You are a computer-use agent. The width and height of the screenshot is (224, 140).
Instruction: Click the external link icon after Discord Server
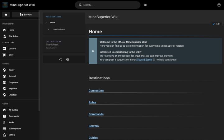pyautogui.click(x=154, y=59)
